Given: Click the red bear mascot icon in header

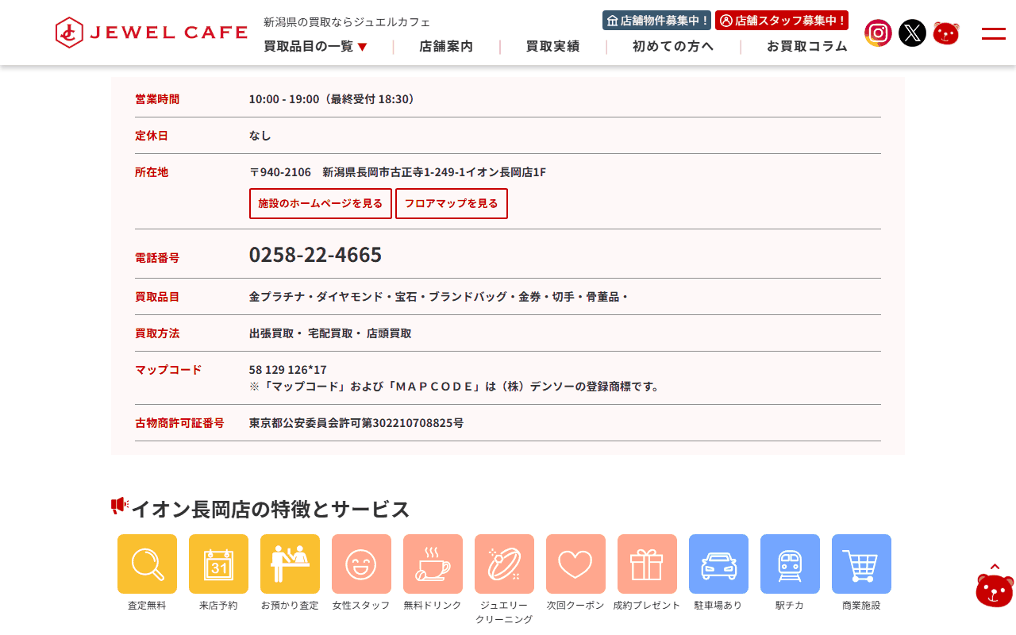Looking at the screenshot, I should [946, 33].
